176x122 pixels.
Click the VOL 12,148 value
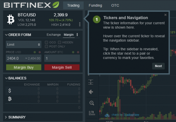[27, 20]
